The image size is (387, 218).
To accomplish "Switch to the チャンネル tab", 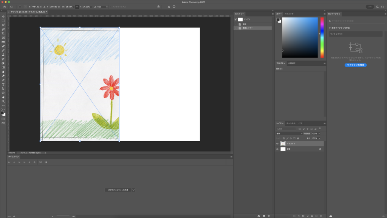I will pos(291,123).
